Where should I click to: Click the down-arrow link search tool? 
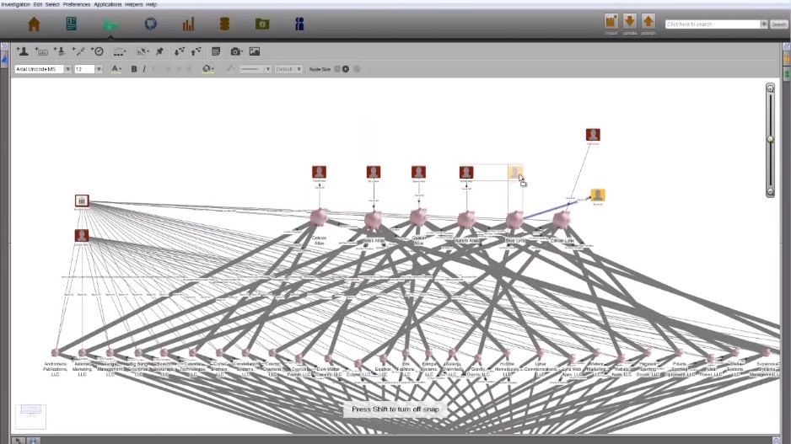(179, 51)
